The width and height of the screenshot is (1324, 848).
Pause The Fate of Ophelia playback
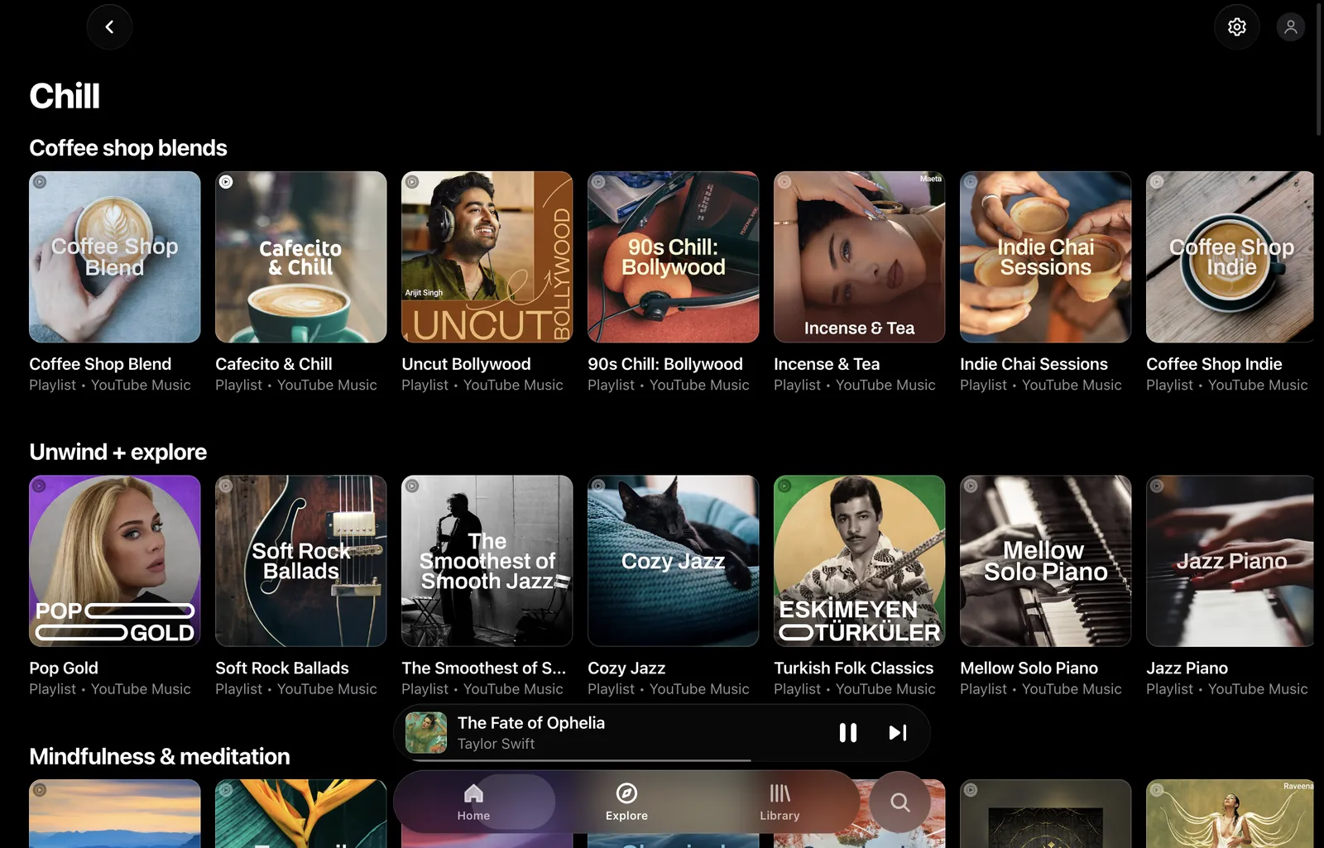point(847,733)
